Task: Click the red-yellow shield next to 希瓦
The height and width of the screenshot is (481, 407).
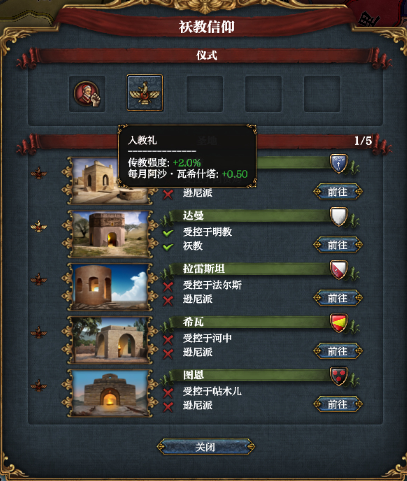Action: (338, 323)
